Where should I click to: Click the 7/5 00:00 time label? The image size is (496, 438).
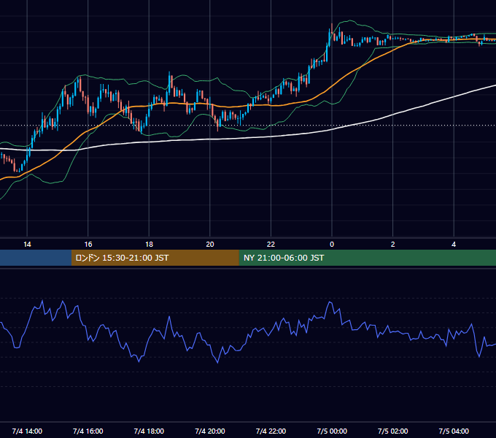coord(332,431)
